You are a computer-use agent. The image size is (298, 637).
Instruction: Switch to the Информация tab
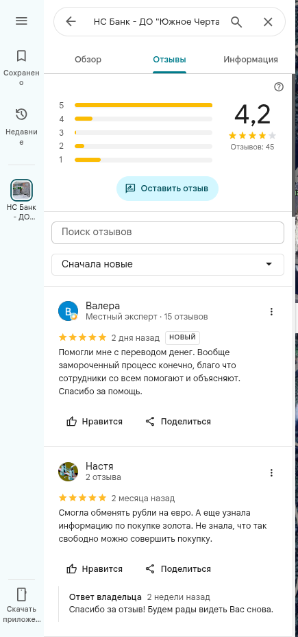coord(251,60)
